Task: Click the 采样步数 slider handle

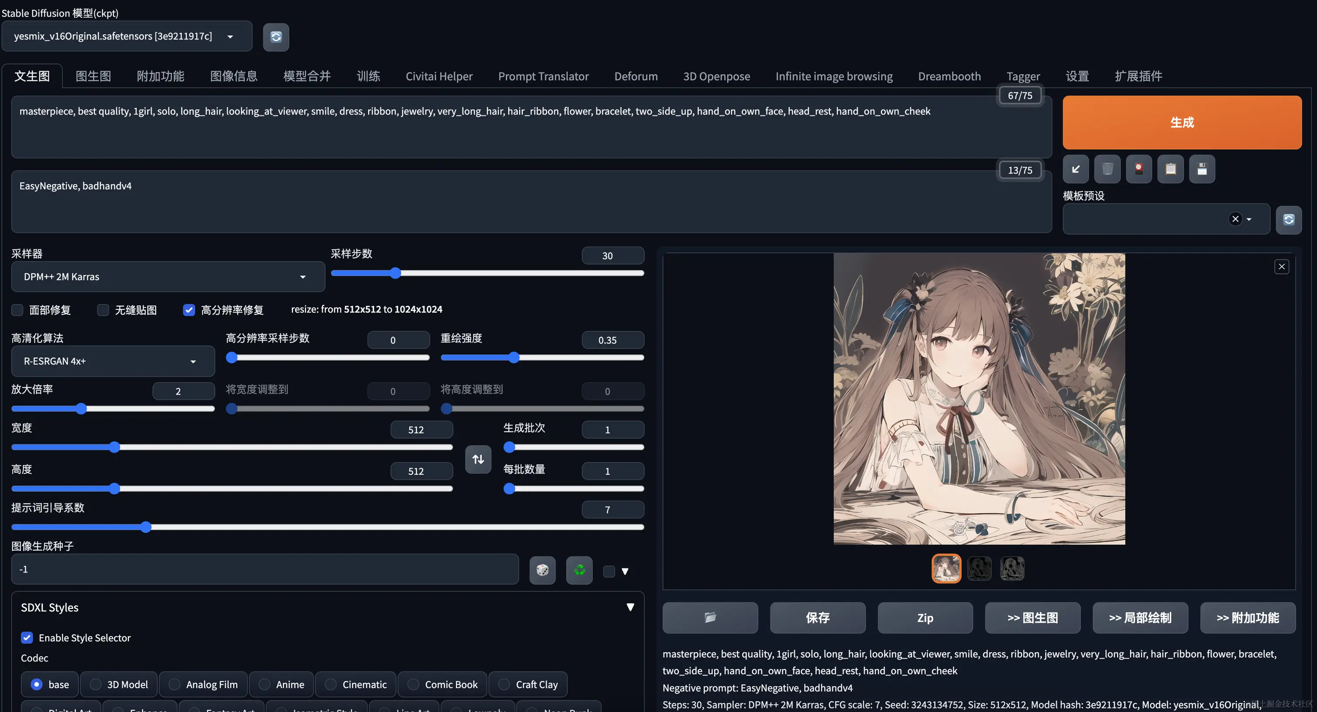Action: [x=395, y=273]
